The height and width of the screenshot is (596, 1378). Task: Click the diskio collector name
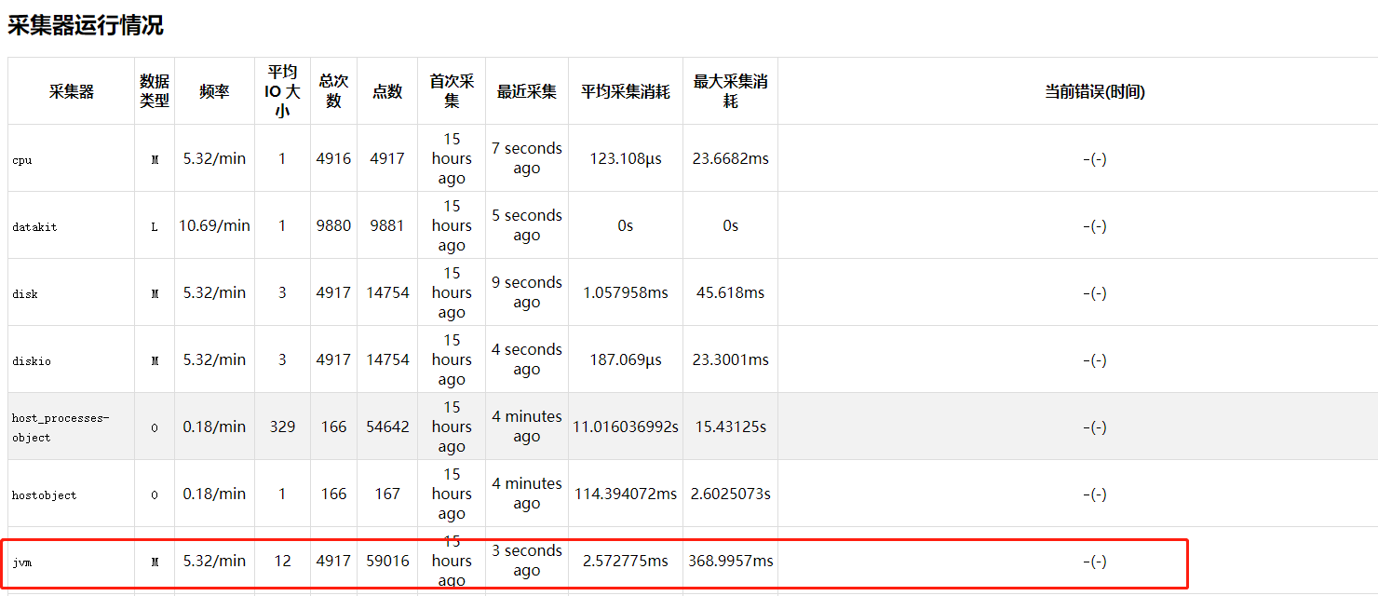click(x=32, y=360)
